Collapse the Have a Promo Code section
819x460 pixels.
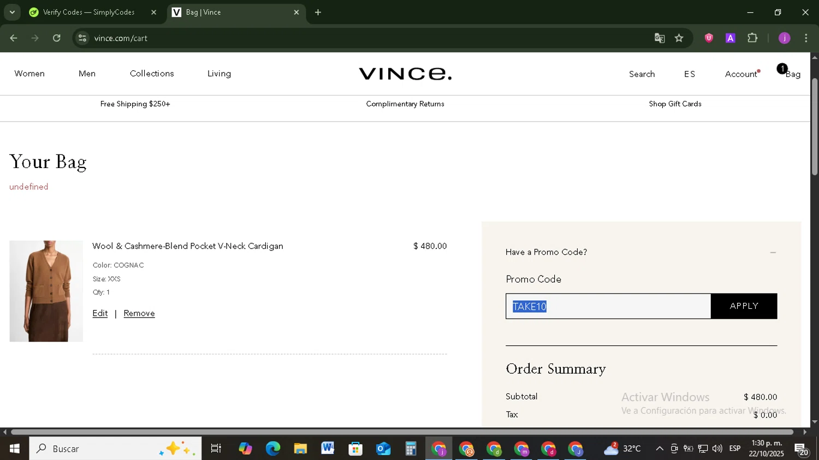click(773, 253)
